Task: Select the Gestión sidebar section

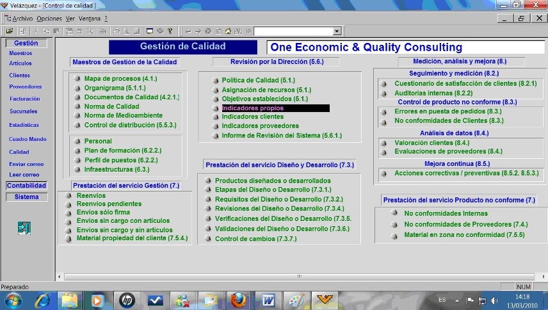Action: (x=26, y=43)
